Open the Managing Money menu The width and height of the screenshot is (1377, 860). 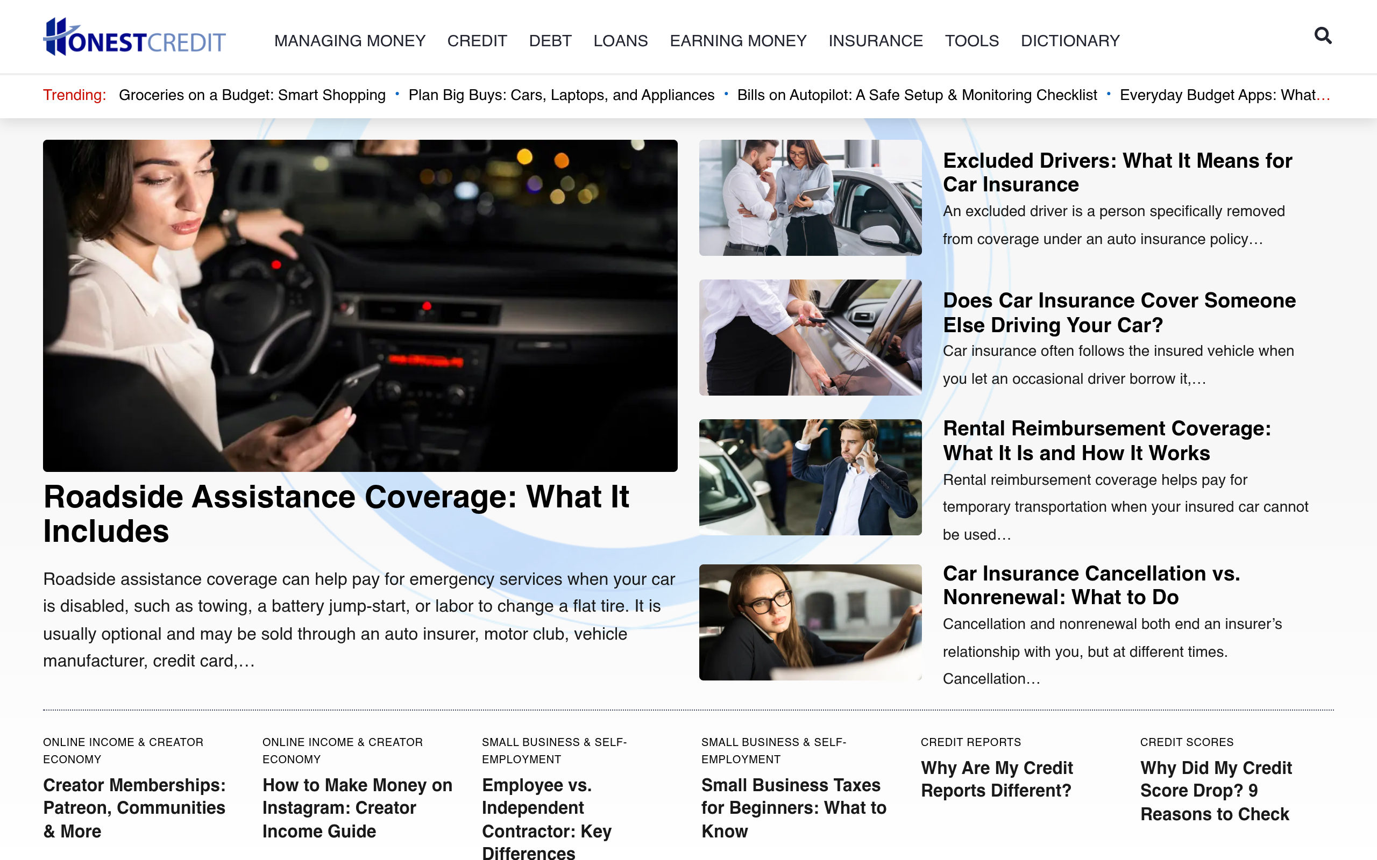point(350,41)
